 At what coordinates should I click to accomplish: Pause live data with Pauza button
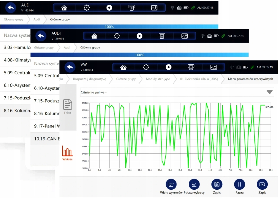[240, 187]
